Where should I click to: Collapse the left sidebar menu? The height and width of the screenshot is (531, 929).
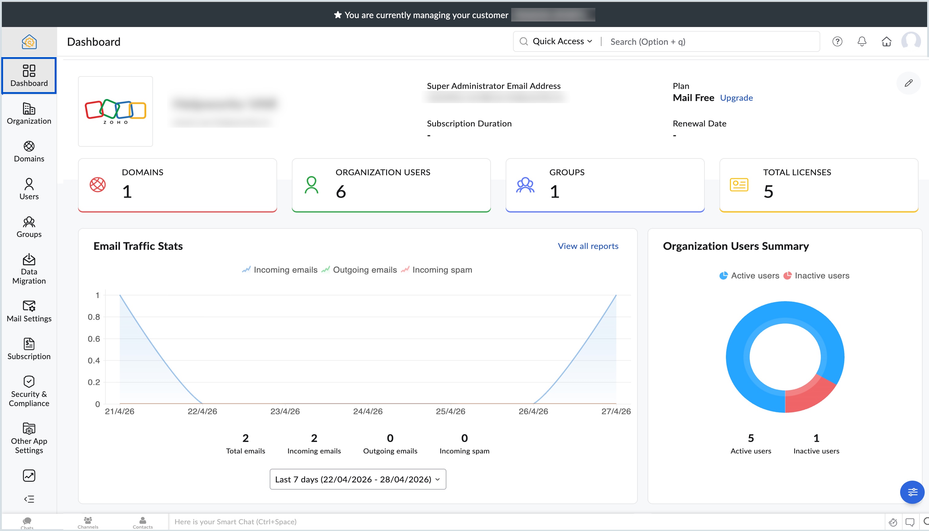click(29, 499)
